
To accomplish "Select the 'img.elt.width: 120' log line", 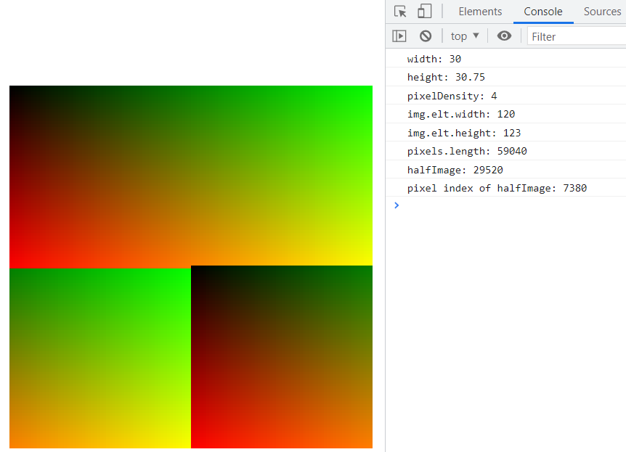I will tap(506, 114).
